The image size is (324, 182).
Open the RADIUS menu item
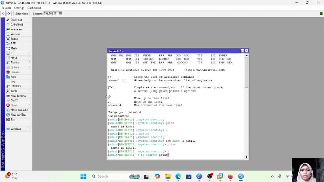pos(15,86)
